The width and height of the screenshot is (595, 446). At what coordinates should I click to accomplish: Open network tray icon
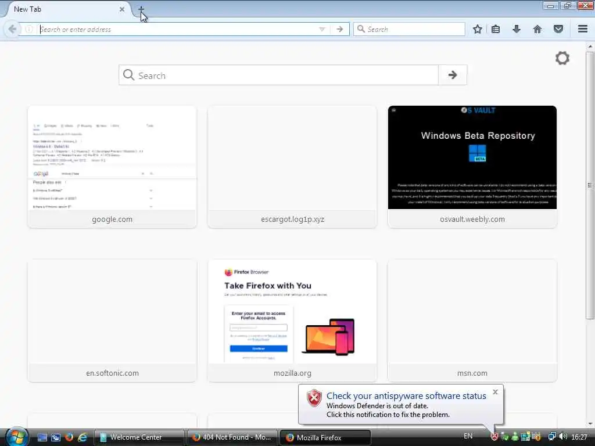pyautogui.click(x=552, y=437)
